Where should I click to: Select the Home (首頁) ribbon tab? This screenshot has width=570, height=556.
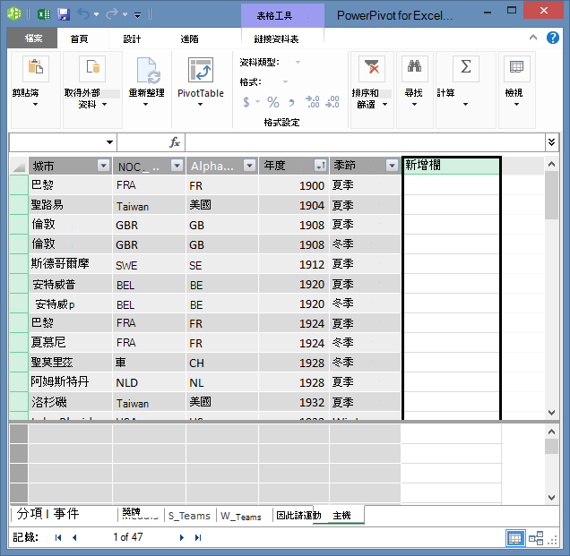pos(79,38)
